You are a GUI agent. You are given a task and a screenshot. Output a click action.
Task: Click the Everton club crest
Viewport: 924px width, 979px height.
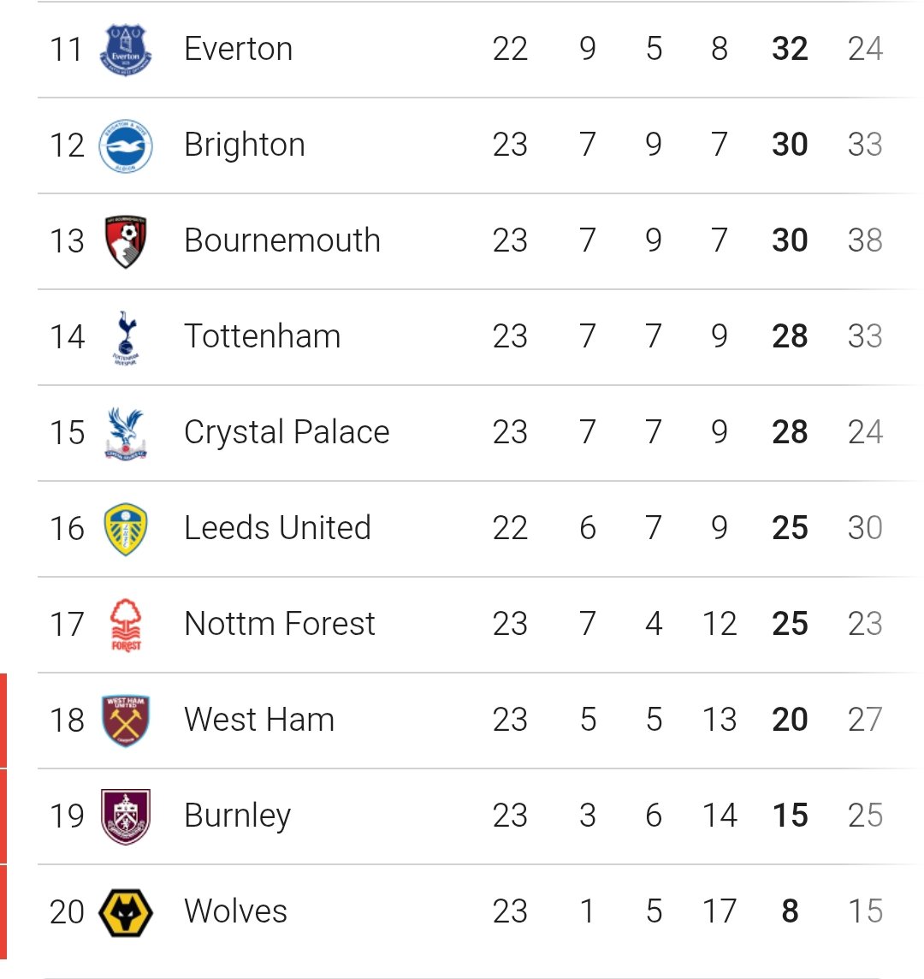[x=126, y=50]
